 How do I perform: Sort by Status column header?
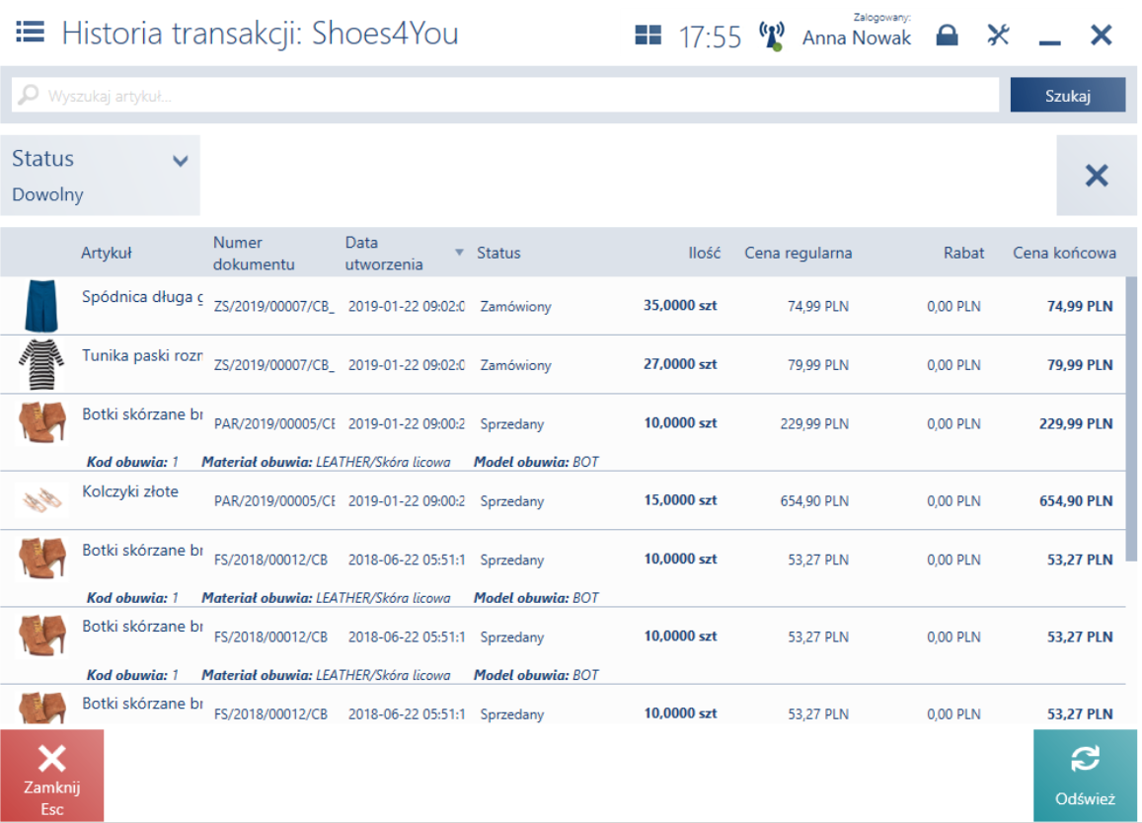pyautogui.click(x=498, y=253)
